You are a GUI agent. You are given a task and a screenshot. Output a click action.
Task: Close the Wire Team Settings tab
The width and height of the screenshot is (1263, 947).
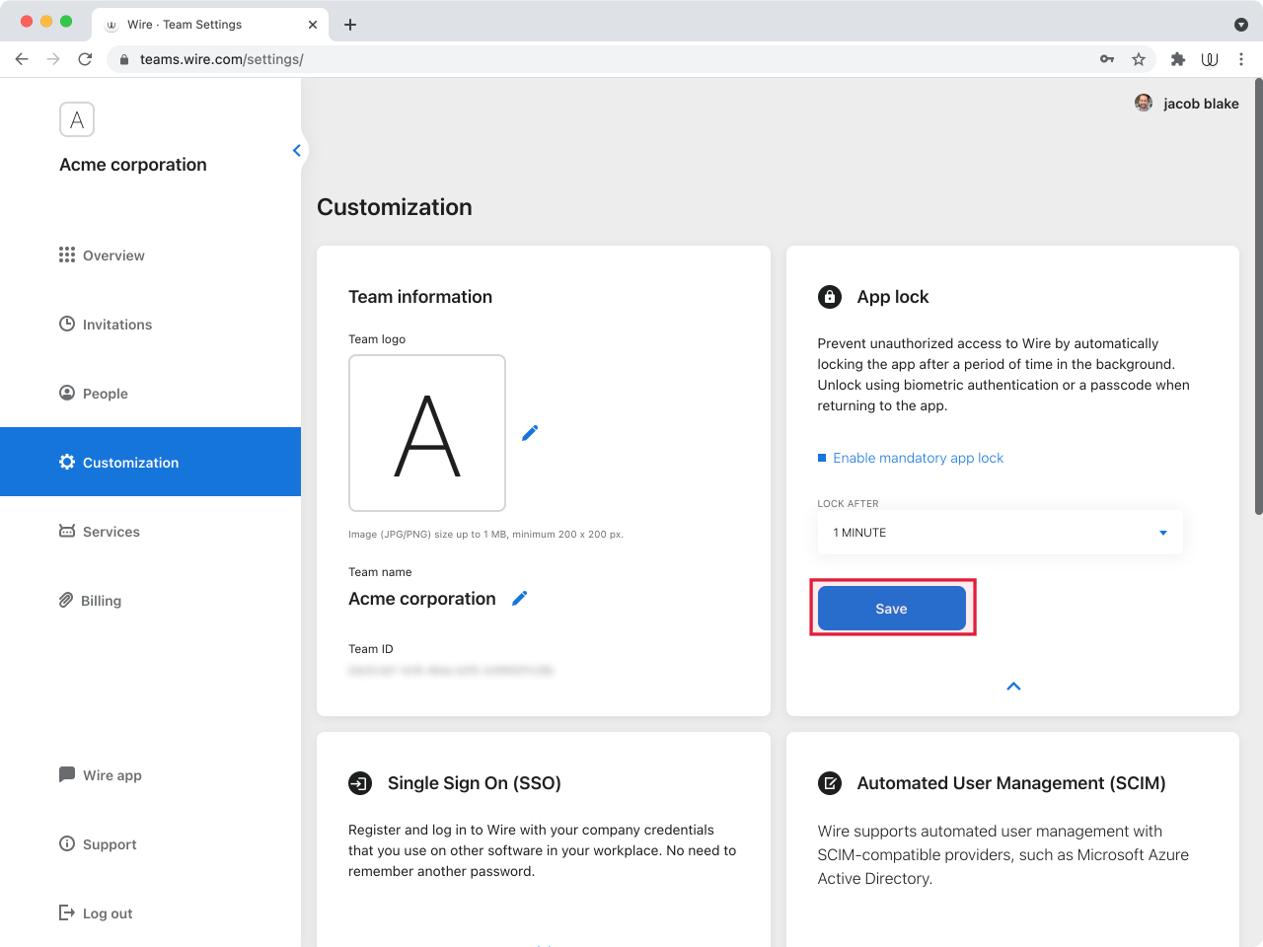[x=313, y=25]
